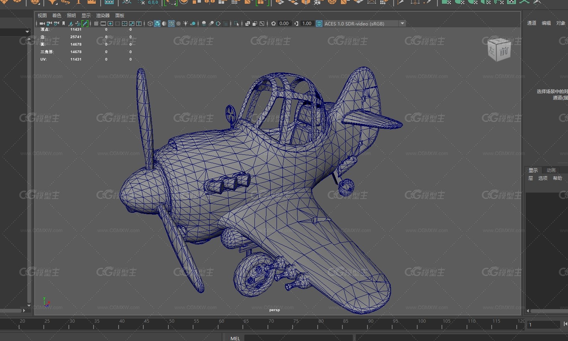Viewport: 568px width, 341px height.
Task: Click the persp camera label
Action: pos(274,310)
